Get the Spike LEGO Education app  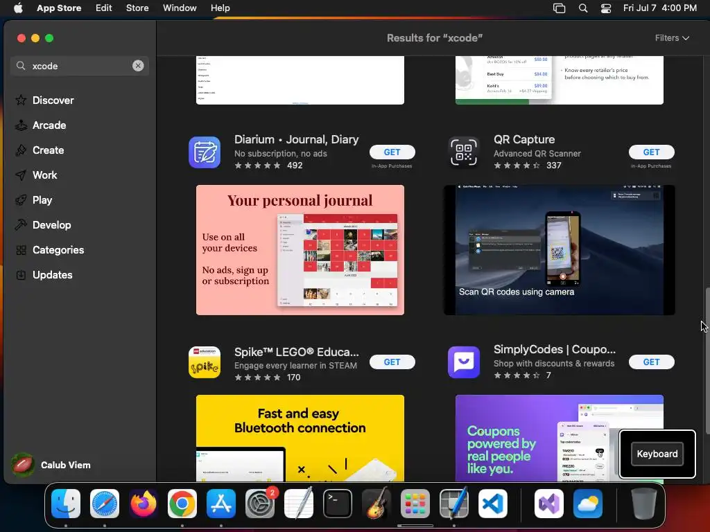click(x=392, y=362)
